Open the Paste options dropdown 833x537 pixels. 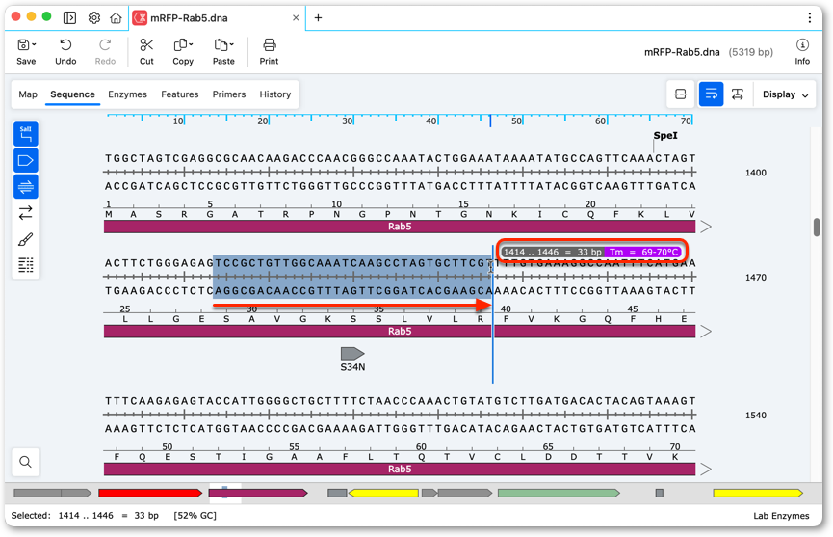click(x=232, y=45)
